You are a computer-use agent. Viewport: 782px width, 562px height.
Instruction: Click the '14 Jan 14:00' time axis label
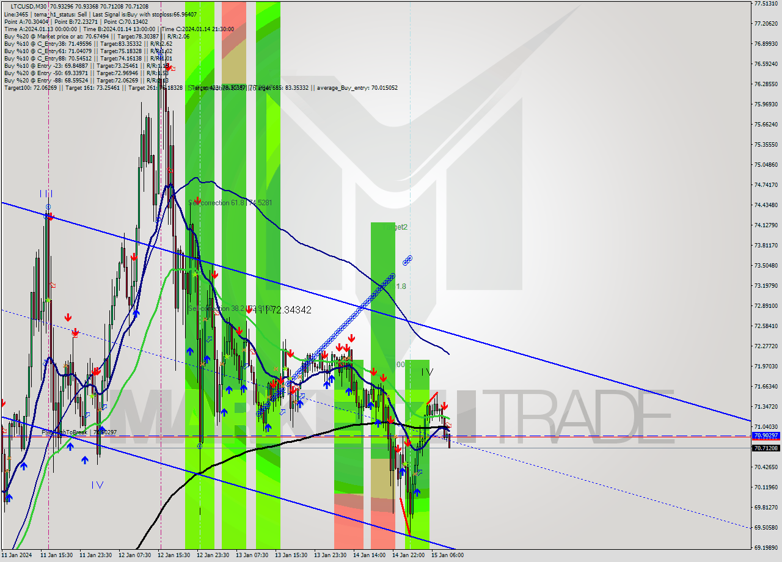coord(370,556)
